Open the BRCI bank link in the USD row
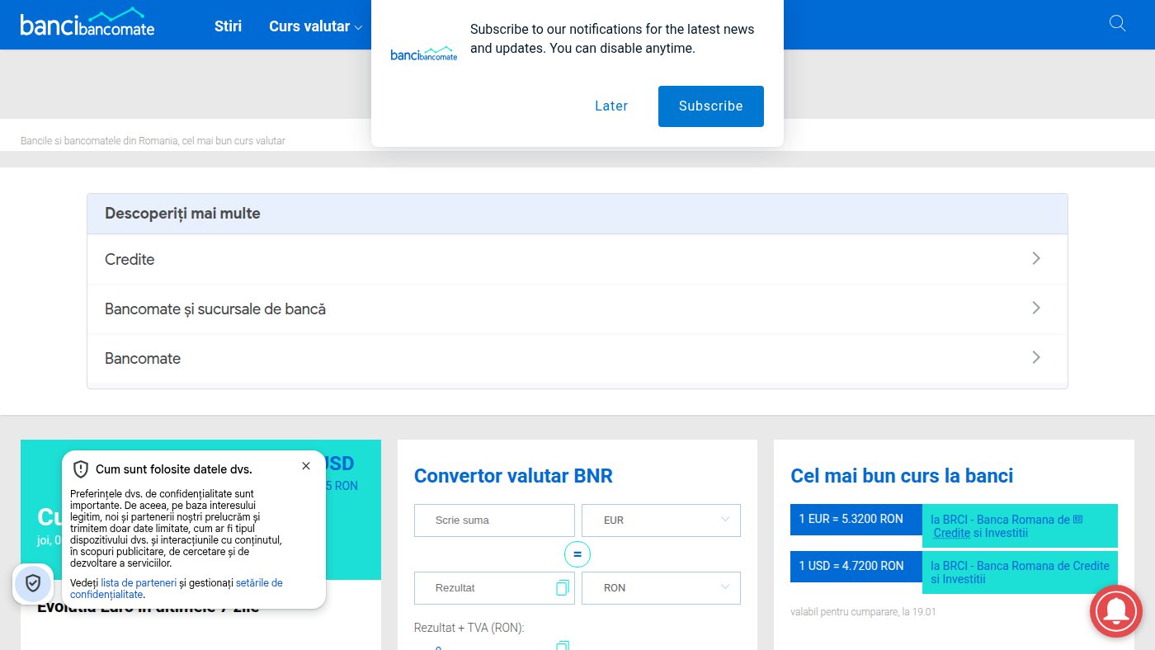This screenshot has height=650, width=1155. 1020,572
